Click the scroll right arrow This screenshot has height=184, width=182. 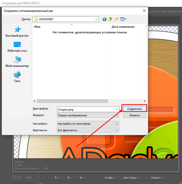pos(145,101)
